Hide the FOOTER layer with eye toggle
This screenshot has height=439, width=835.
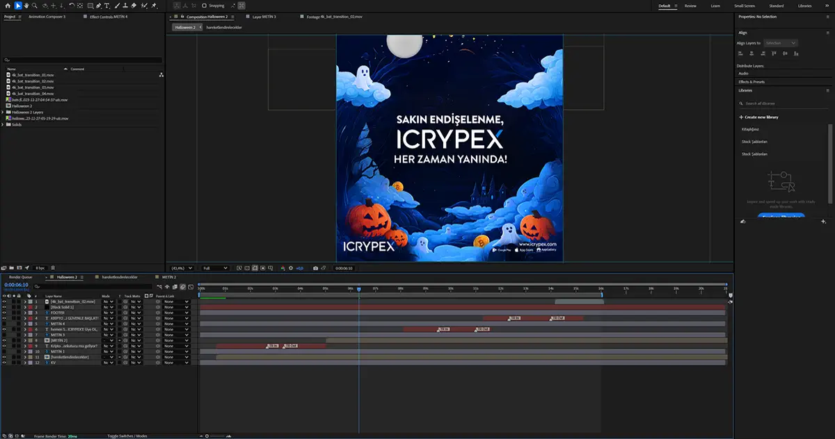pos(4,313)
